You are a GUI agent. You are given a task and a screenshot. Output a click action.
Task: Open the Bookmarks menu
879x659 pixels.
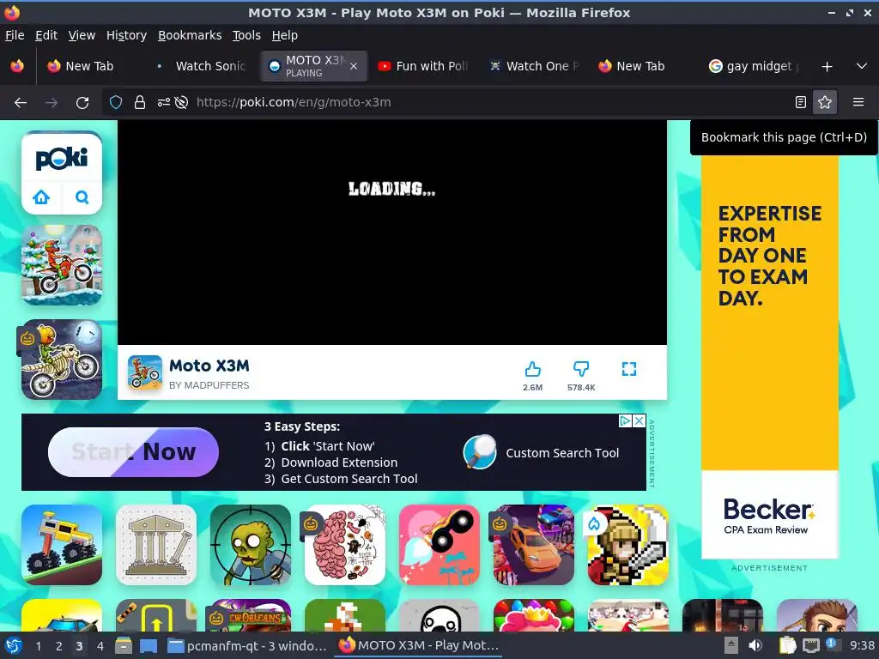[x=190, y=35]
